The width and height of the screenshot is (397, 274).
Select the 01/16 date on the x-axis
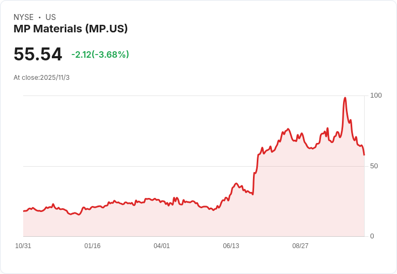point(92,246)
